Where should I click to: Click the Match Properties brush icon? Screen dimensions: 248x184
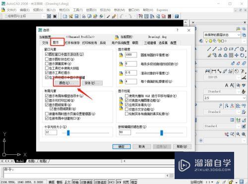(114, 16)
